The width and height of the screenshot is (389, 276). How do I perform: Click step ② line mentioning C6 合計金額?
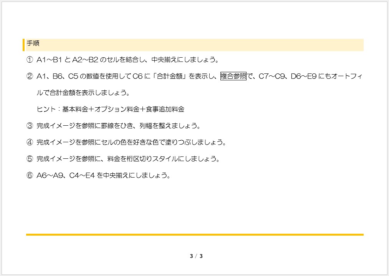point(194,76)
